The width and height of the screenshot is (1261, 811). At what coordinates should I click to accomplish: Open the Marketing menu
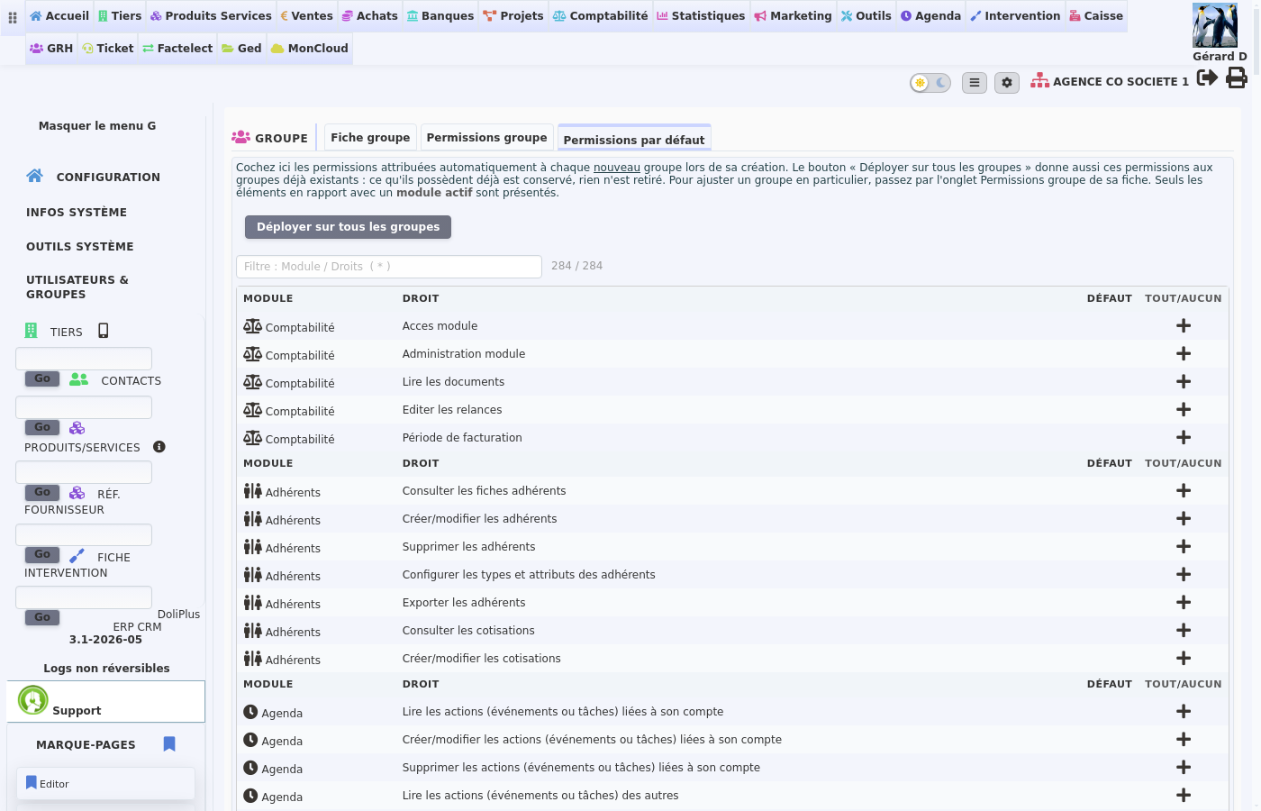click(x=793, y=16)
